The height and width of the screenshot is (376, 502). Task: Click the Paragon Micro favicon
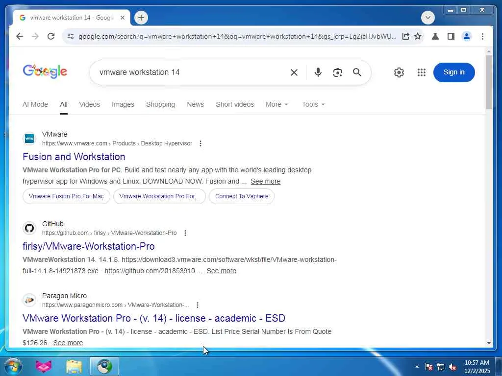click(x=29, y=300)
